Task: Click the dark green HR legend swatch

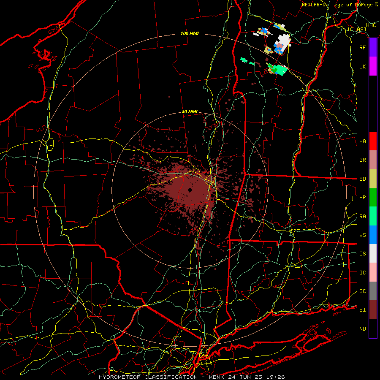Action: point(373,197)
